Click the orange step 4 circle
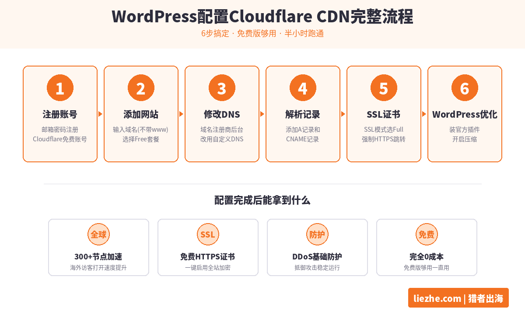The height and width of the screenshot is (315, 525). 303,88
